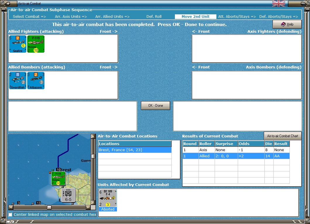Click the Move 2nd Unit subphase step

tap(195, 17)
